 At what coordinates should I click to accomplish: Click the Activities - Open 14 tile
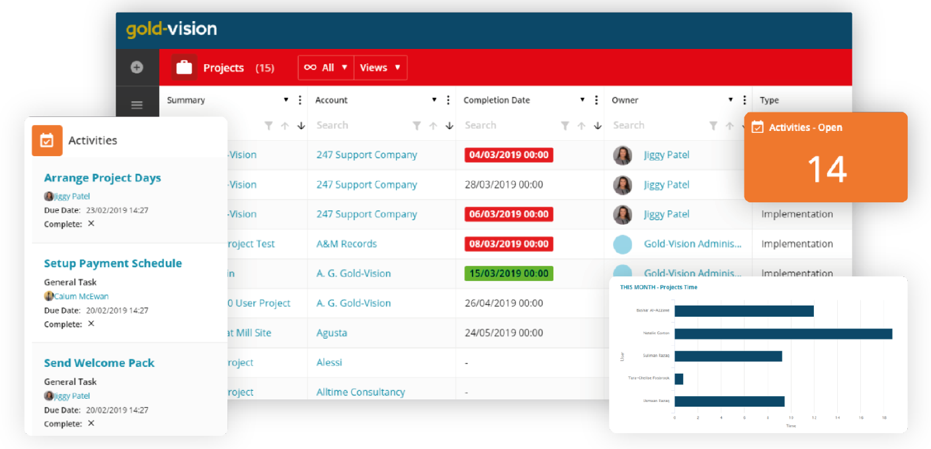click(x=826, y=157)
